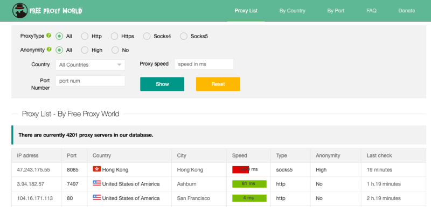Screen dimensions: 431x207
Task: Select the Socks5 proxy type radio
Action: coord(184,36)
